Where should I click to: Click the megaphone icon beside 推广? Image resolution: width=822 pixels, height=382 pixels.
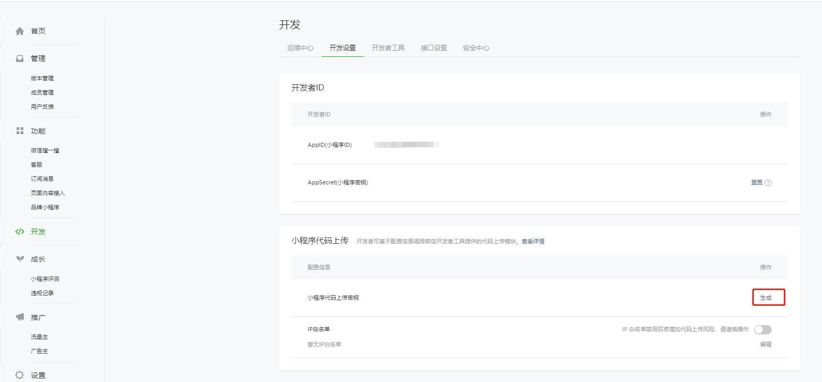(x=20, y=317)
